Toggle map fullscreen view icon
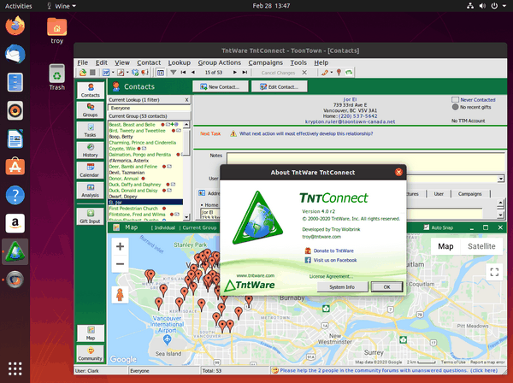 (x=494, y=272)
